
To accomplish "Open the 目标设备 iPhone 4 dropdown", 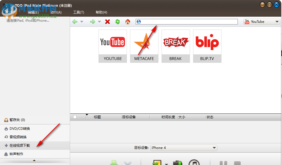I will tap(183, 148).
